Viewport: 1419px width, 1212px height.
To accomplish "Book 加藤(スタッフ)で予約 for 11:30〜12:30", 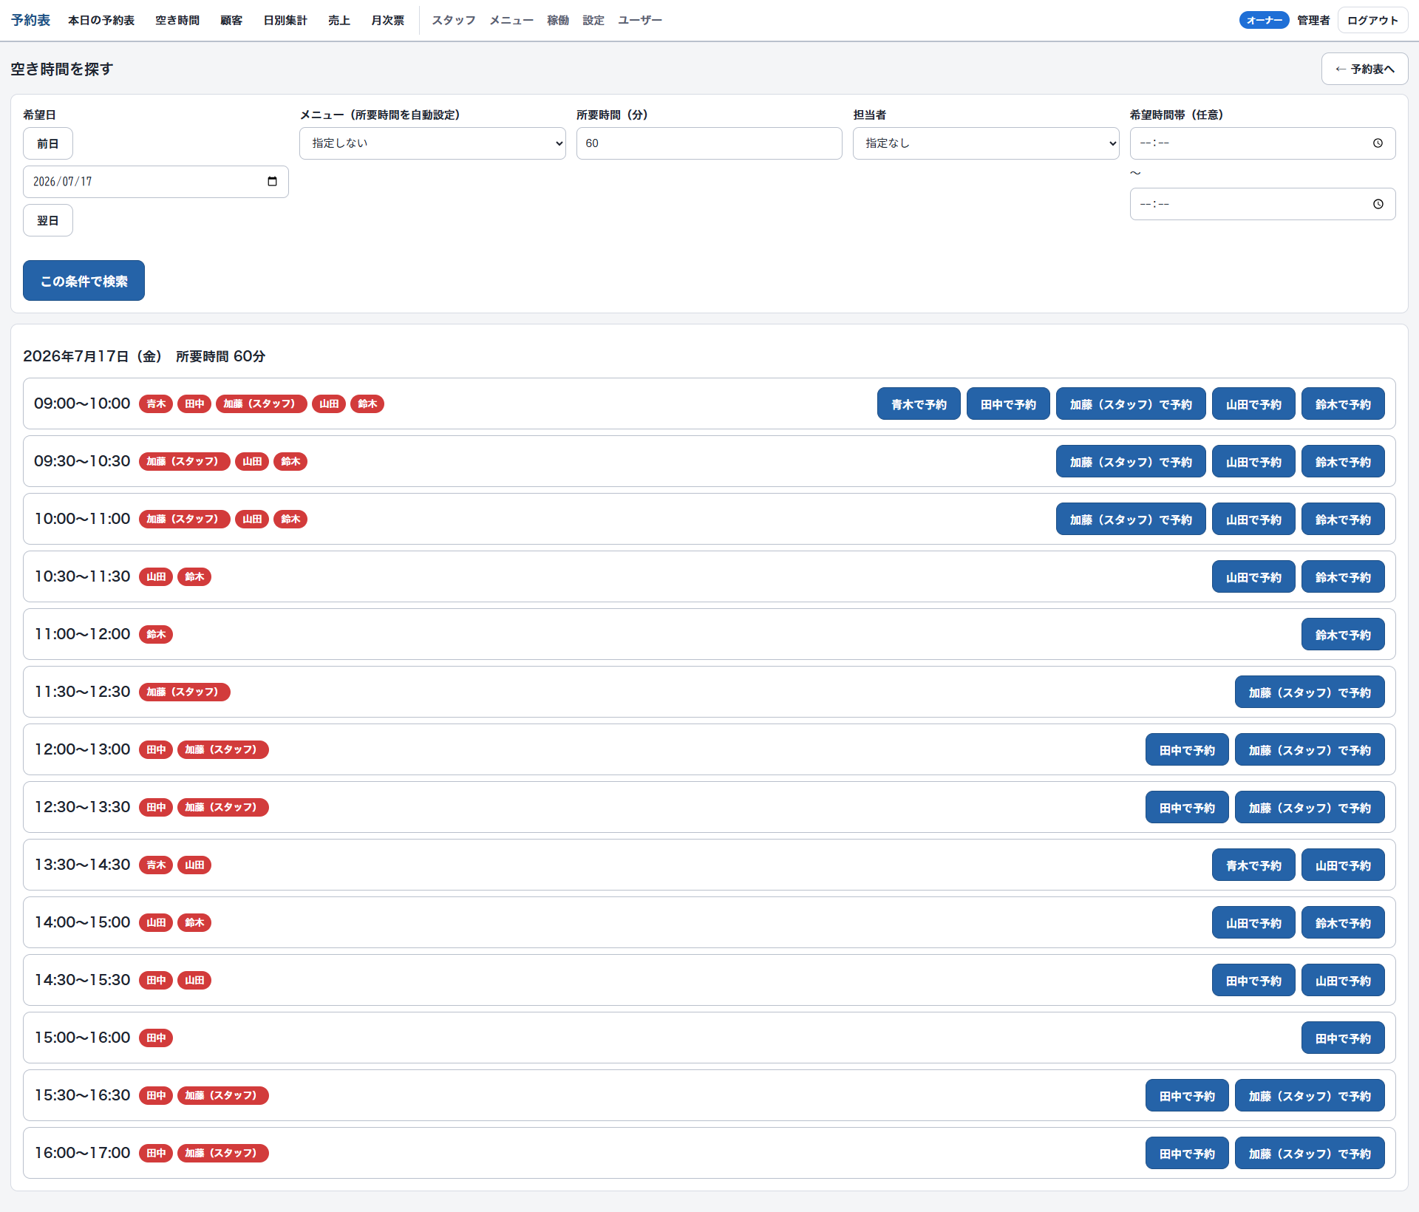I will click(x=1310, y=692).
